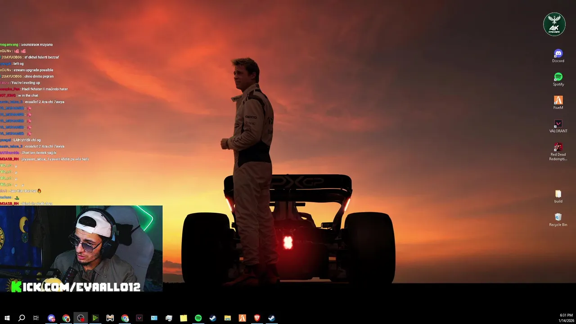Click chat message "Hadi fkhater li ma3ndo hater"

(x=45, y=89)
